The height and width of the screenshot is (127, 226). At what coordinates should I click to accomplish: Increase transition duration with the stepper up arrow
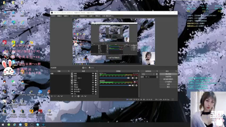pos(157,76)
